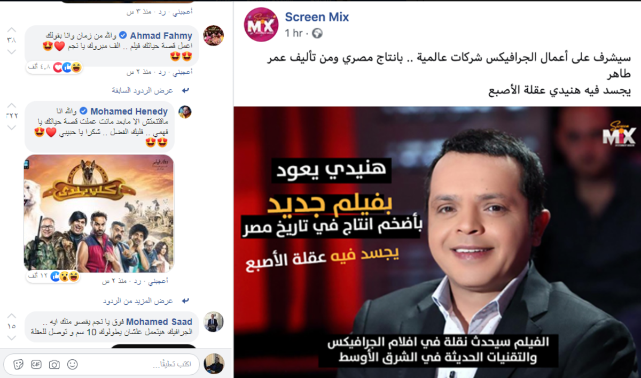Click the Screen Mix page logo
641x378 pixels.
262,25
